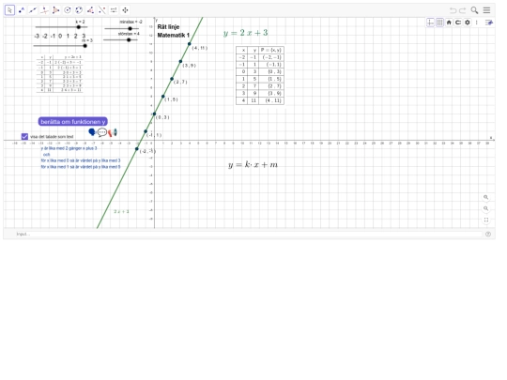Select the Ellipse conic tool

79,10
